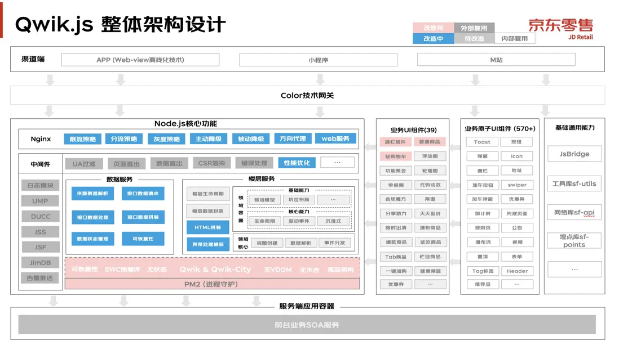Click the 接口数据请求 data service block
Image resolution: width=619 pixels, height=345 pixels.
click(x=143, y=194)
